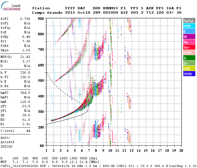The height and width of the screenshot is (168, 197).
Task: Click the yE value 20.0
Action: click(26, 115)
